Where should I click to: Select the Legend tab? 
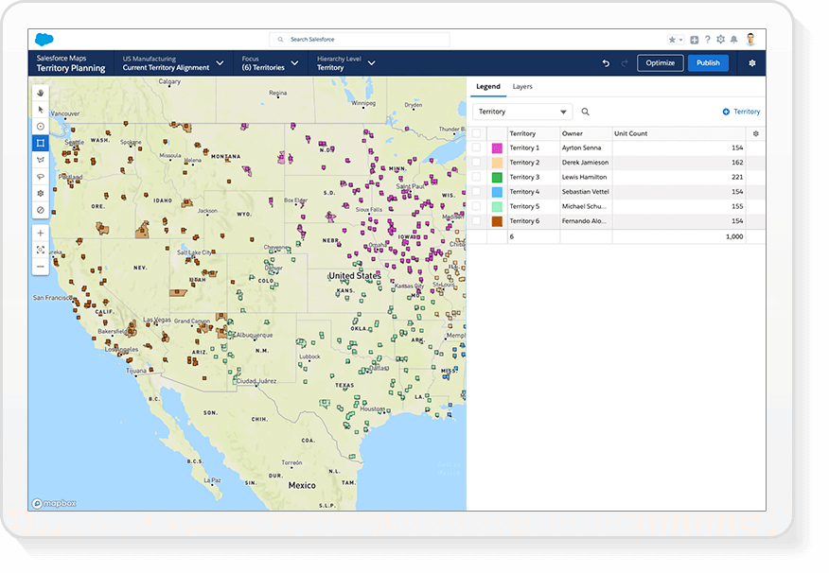(486, 86)
